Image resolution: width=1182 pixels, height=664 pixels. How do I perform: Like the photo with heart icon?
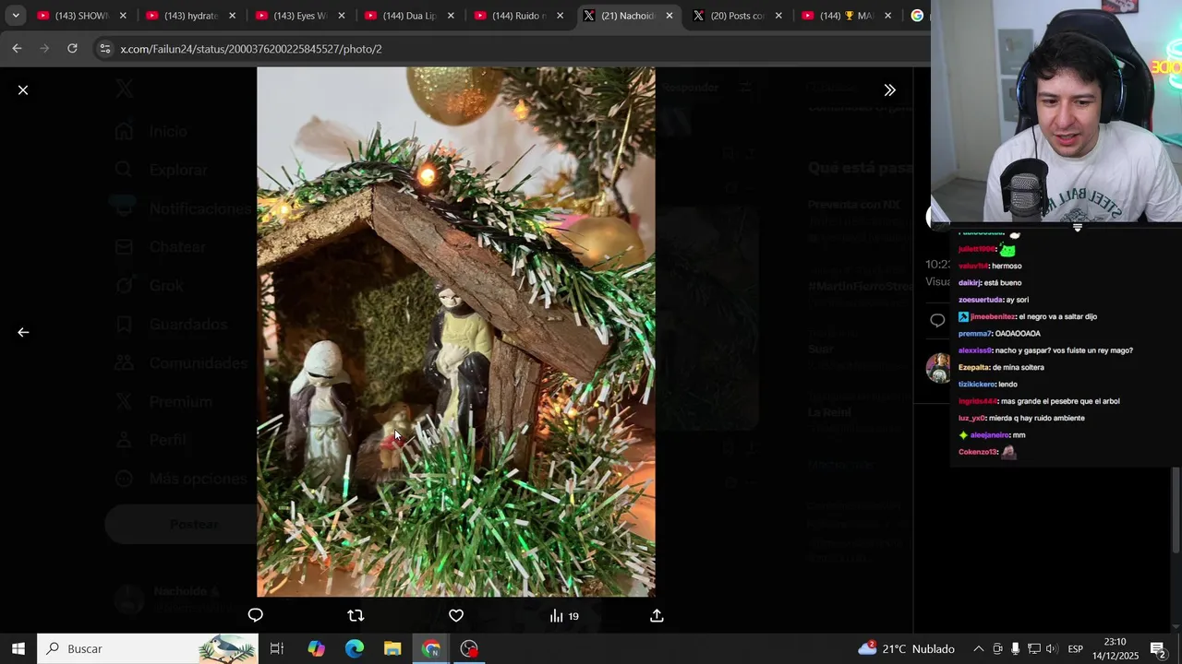pos(456,615)
